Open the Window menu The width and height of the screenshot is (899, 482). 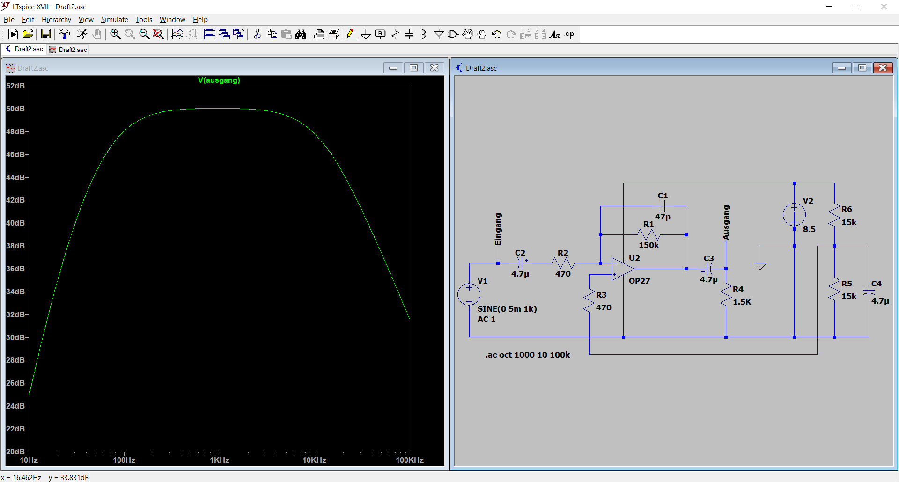click(172, 20)
